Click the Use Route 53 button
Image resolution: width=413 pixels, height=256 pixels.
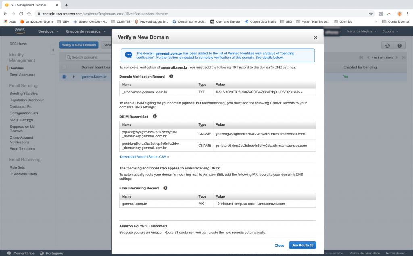click(302, 245)
